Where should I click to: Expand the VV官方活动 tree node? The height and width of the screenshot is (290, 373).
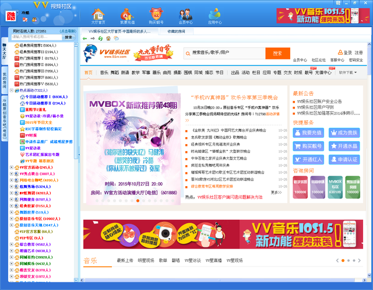[13, 167]
